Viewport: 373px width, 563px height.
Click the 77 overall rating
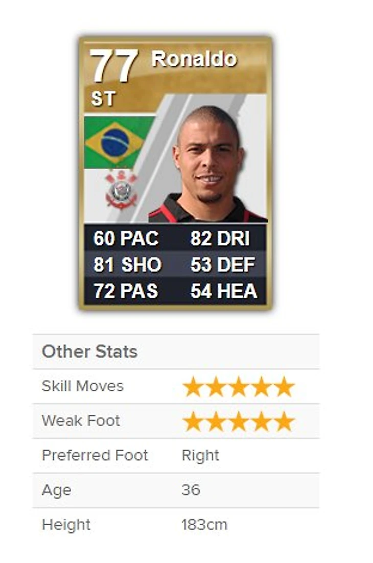113,66
